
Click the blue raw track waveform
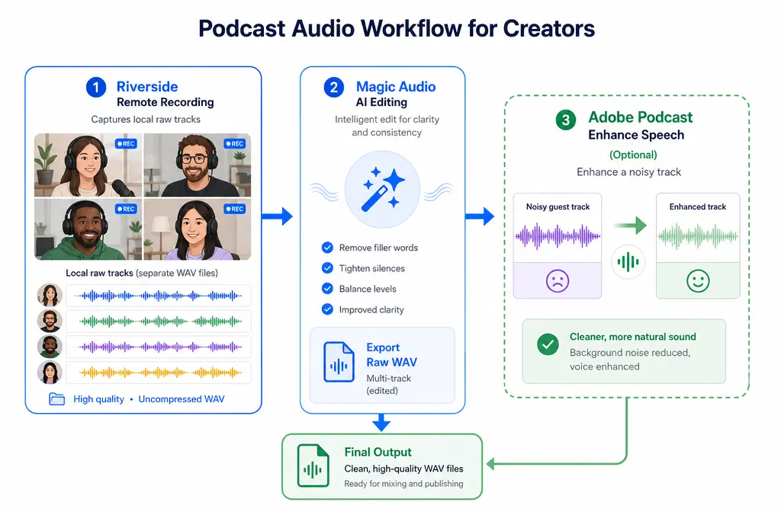tap(159, 296)
